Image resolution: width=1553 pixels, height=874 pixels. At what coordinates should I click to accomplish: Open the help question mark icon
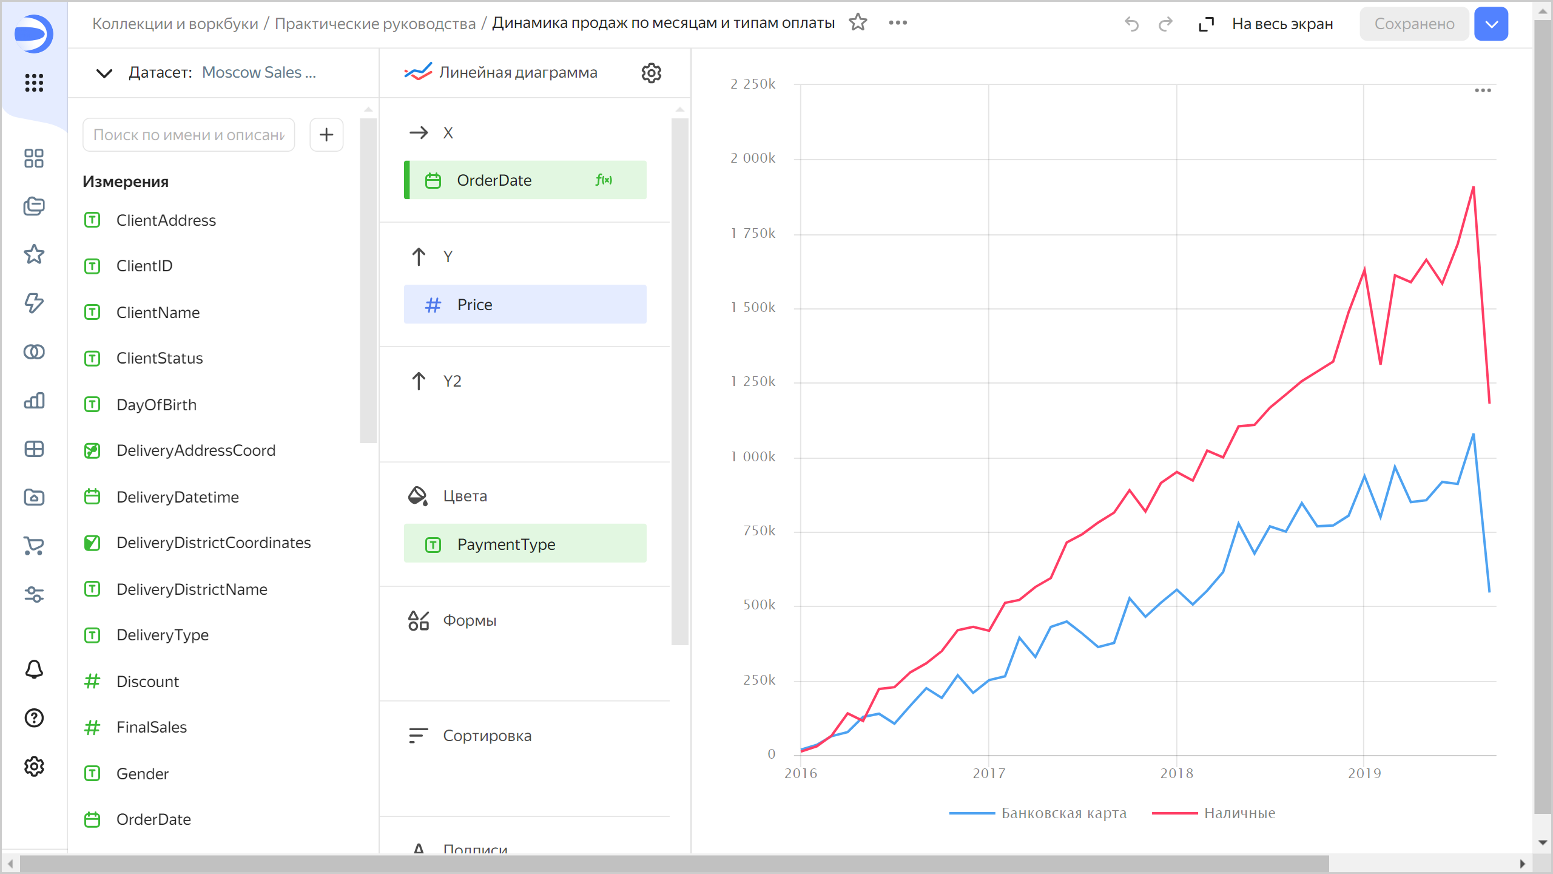point(34,718)
